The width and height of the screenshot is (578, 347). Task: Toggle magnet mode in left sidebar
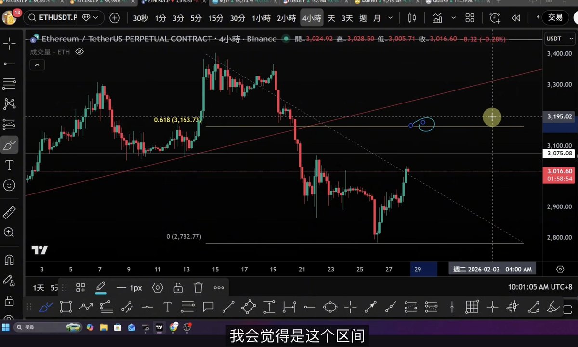click(9, 260)
